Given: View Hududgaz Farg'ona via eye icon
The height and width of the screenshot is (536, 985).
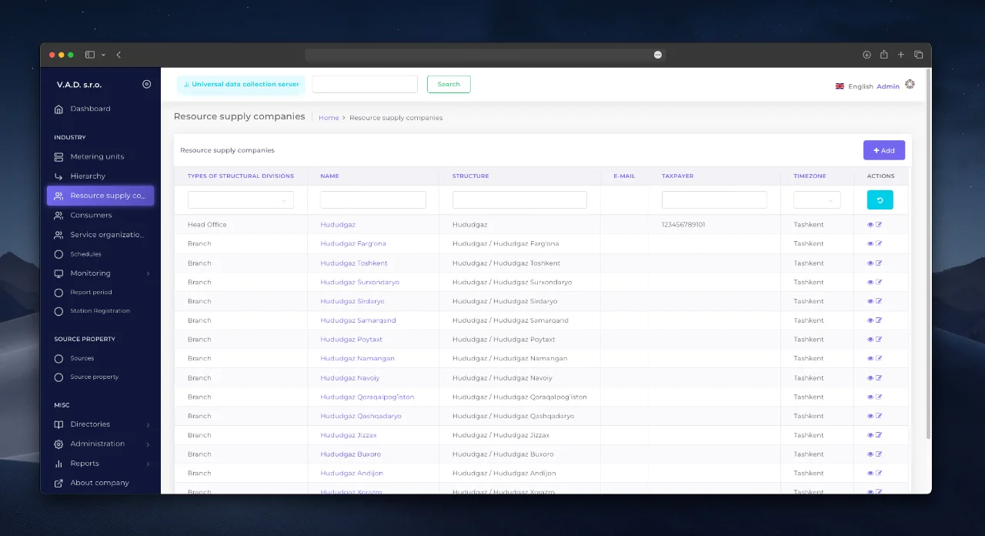Looking at the screenshot, I should (870, 244).
